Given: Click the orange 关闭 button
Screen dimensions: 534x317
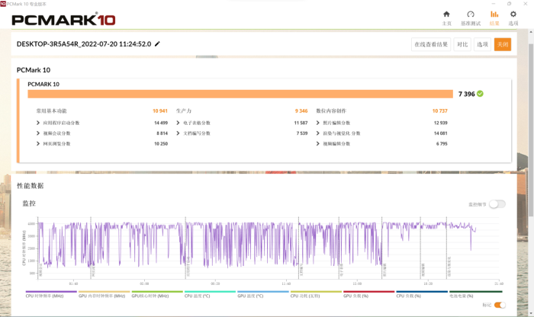Looking at the screenshot, I should click(502, 44).
